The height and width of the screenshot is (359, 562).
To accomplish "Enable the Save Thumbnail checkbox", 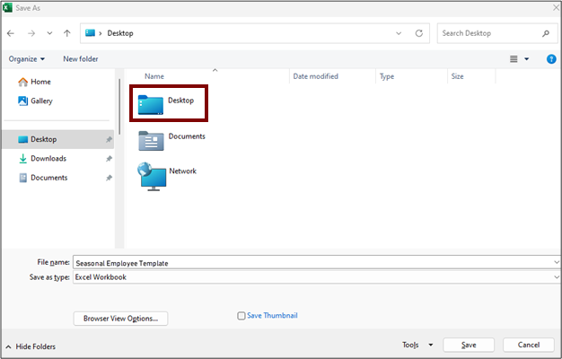I will (241, 316).
